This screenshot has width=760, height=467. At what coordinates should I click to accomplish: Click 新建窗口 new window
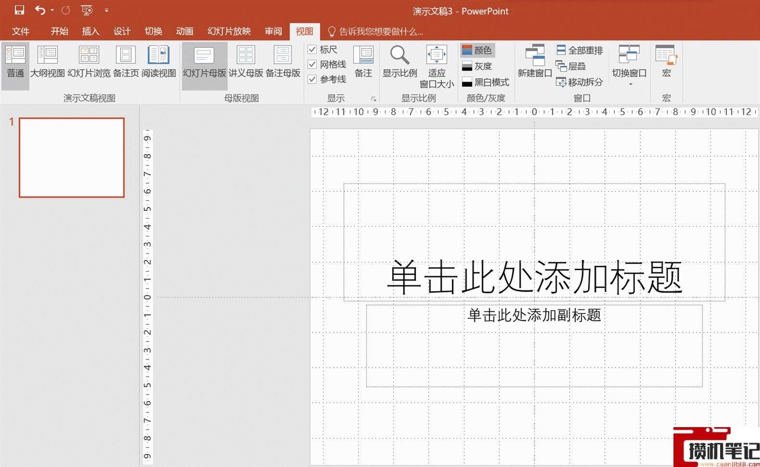[x=535, y=61]
